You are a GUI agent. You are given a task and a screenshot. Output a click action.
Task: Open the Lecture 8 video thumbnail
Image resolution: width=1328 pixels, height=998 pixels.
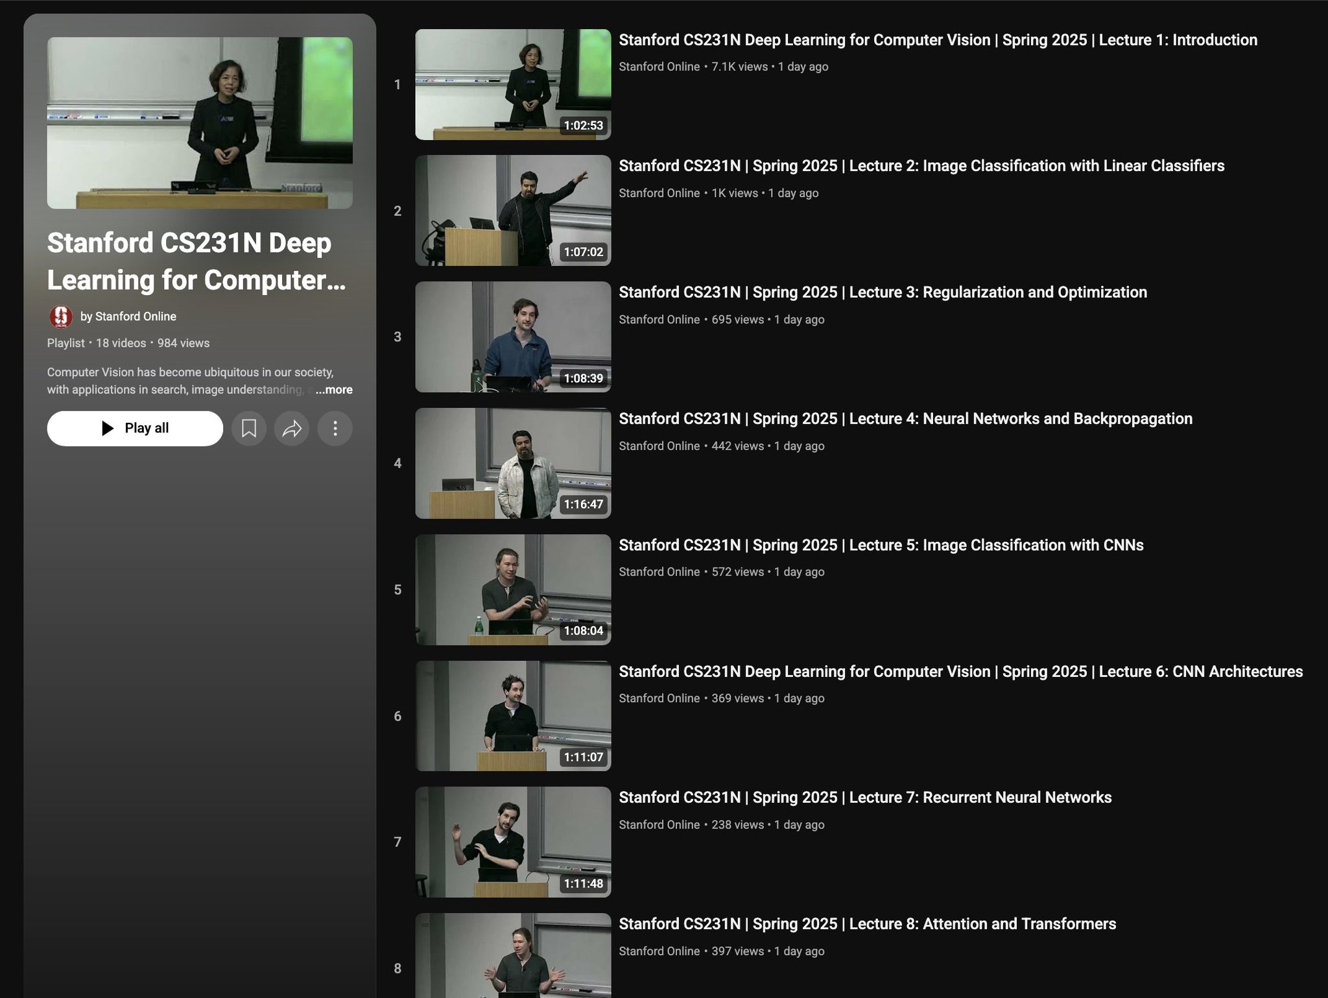(513, 955)
